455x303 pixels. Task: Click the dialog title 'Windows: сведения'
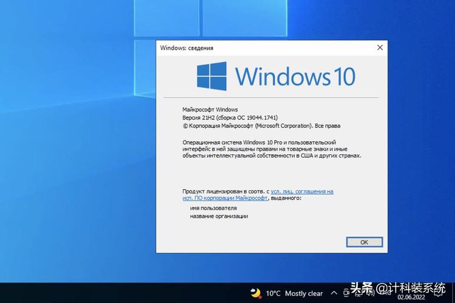pos(187,48)
